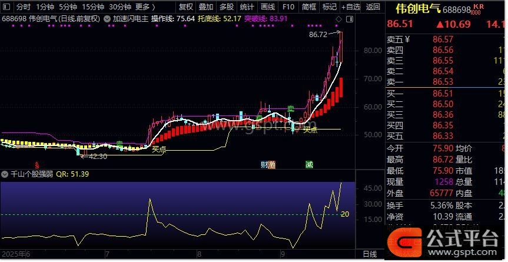Expand the 千山个股强弱 indicator dropdown

tap(5, 174)
